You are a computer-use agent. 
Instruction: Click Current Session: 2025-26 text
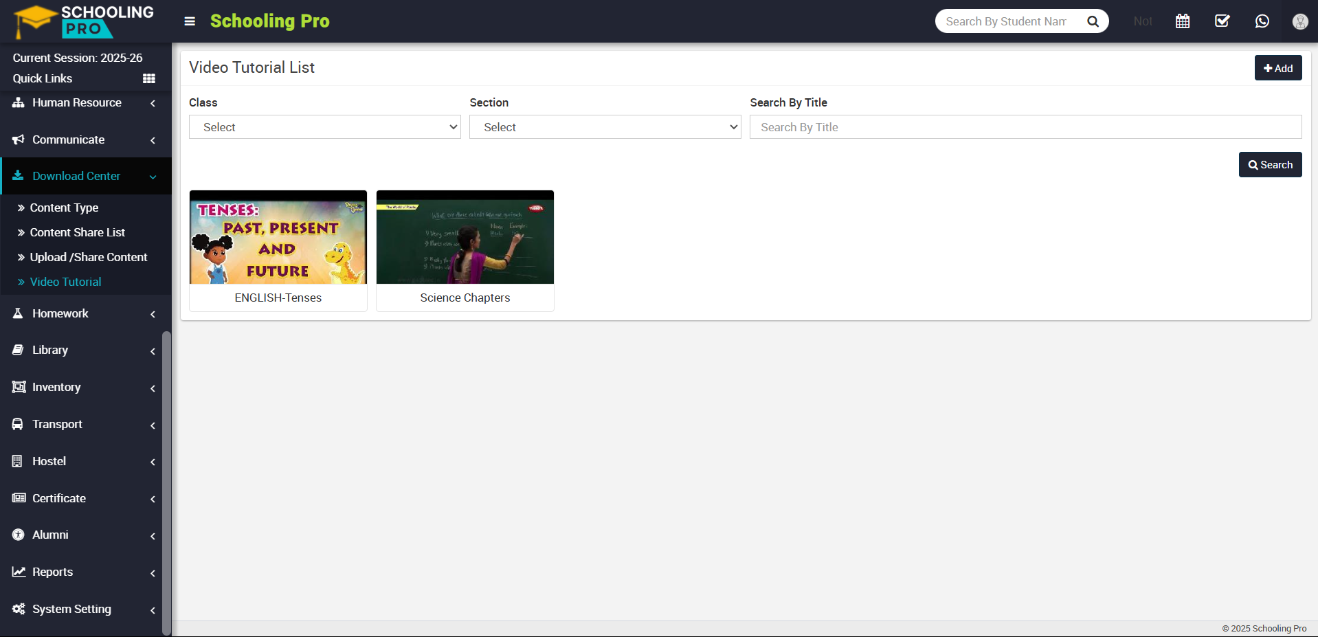[x=78, y=58]
